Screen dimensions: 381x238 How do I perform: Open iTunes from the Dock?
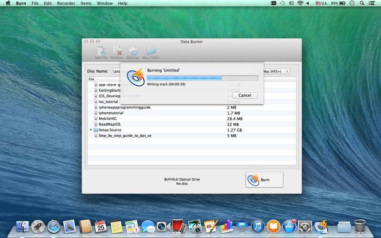click(258, 227)
